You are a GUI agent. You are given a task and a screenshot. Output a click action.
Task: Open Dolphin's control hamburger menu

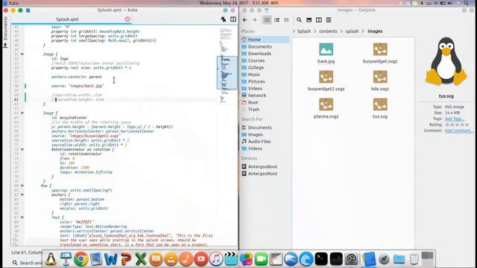point(329,20)
